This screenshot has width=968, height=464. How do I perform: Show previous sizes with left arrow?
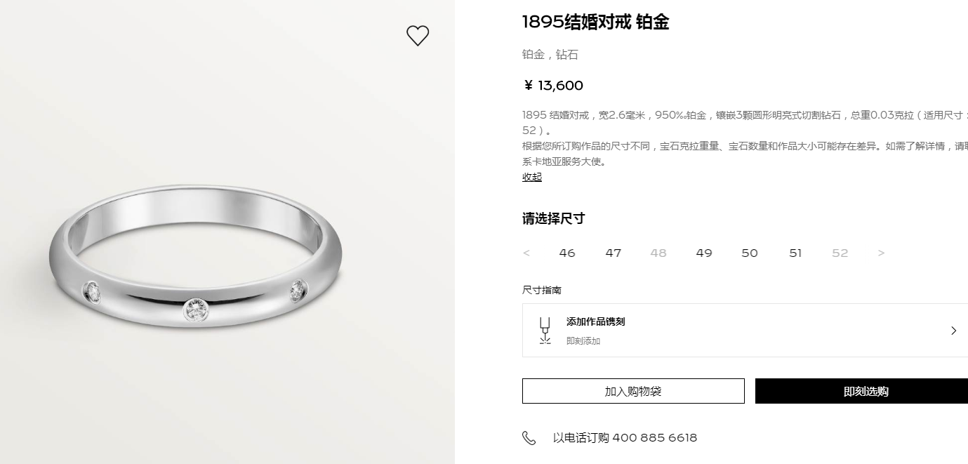[526, 253]
